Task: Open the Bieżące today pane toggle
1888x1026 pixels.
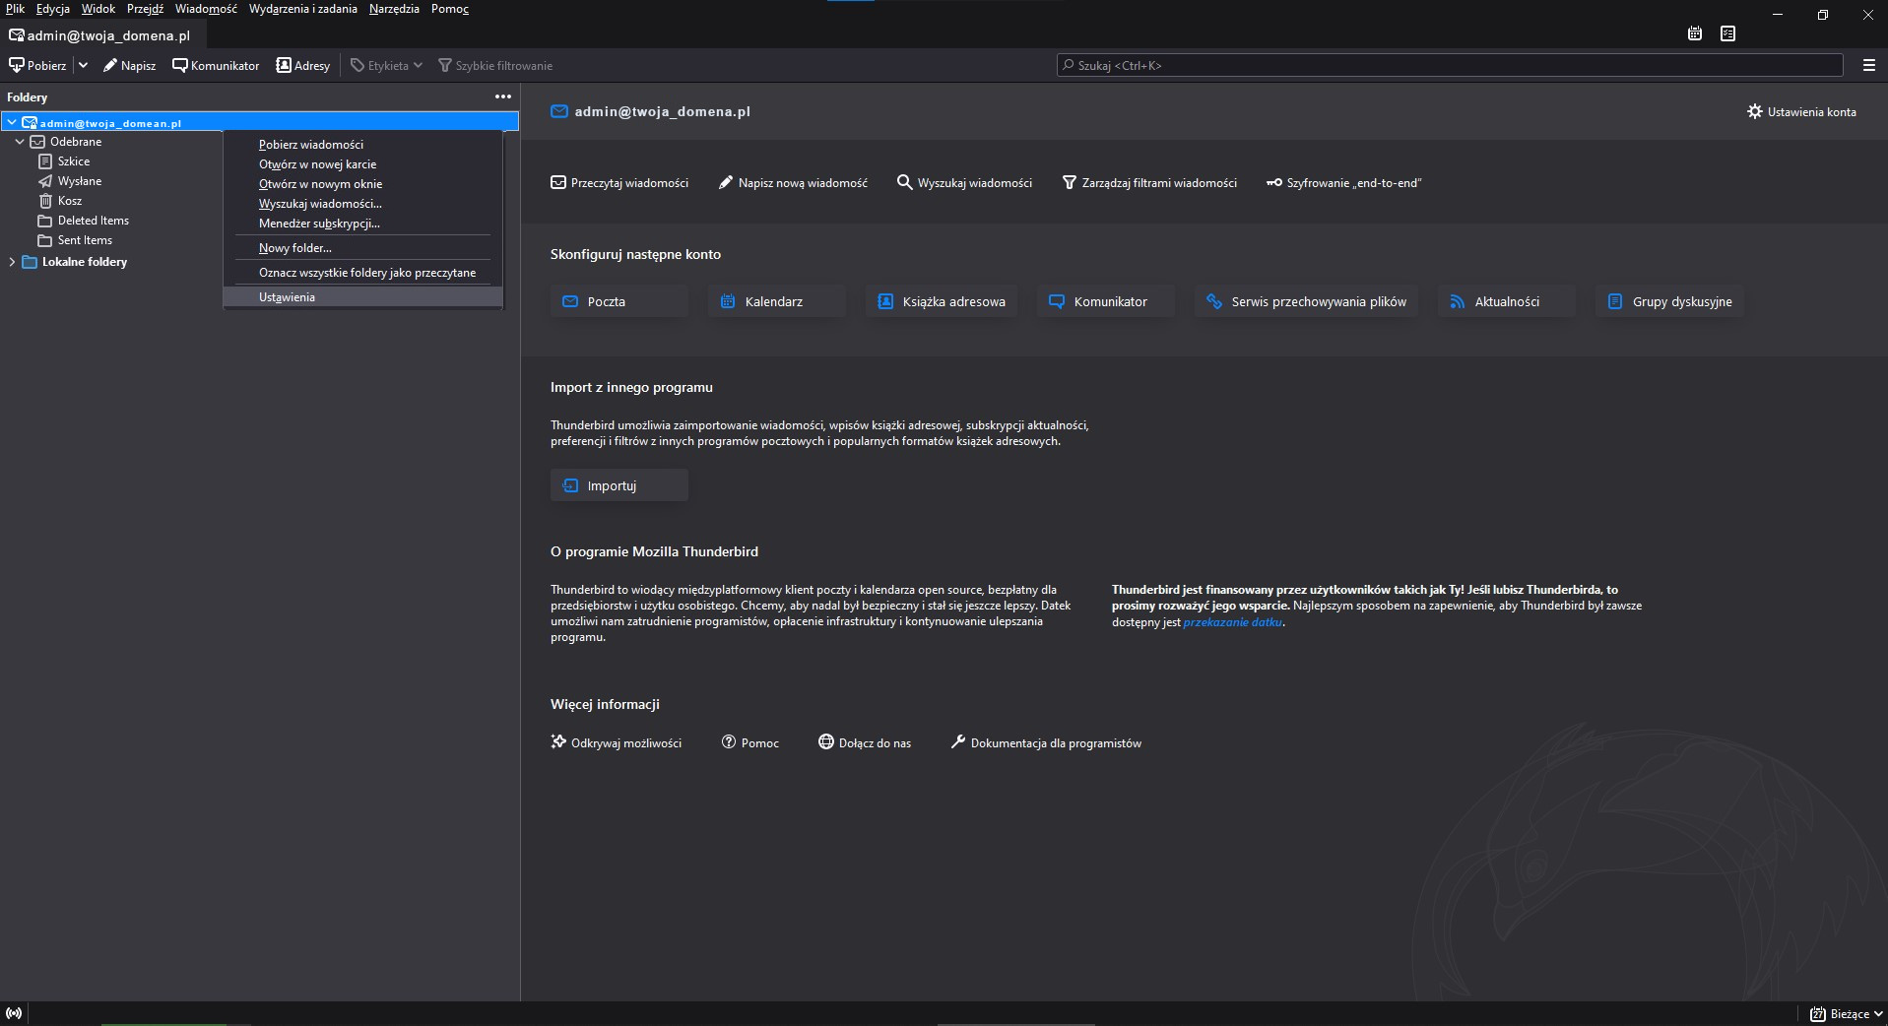Action: tap(1847, 1014)
